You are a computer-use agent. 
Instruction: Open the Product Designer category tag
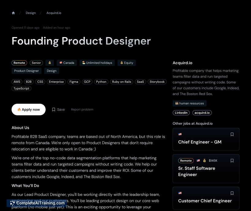click(x=26, y=71)
